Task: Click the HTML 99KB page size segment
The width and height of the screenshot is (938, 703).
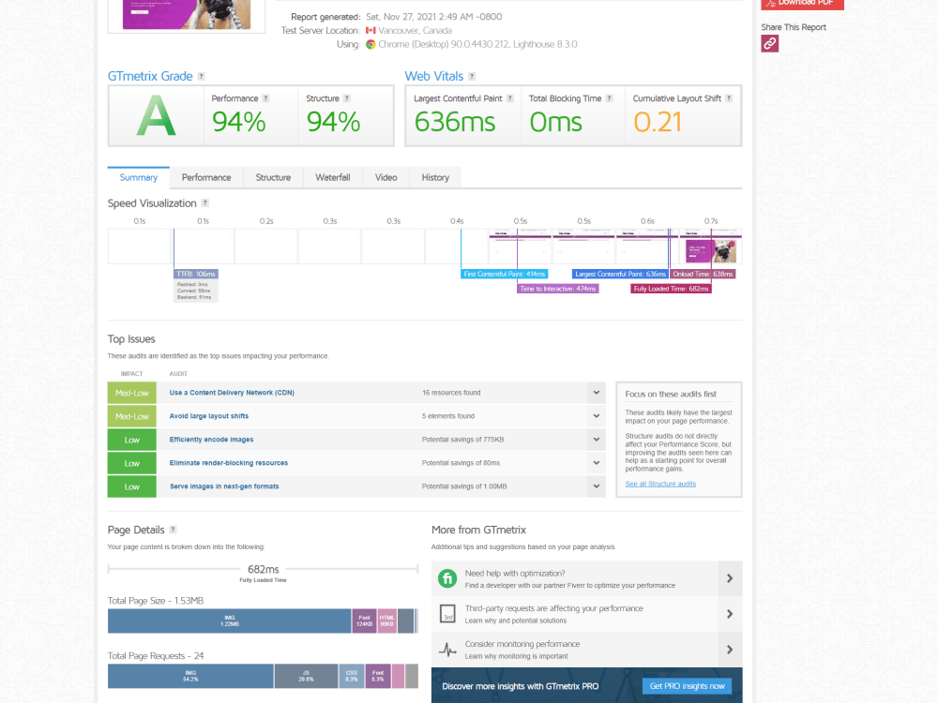Action: (387, 621)
